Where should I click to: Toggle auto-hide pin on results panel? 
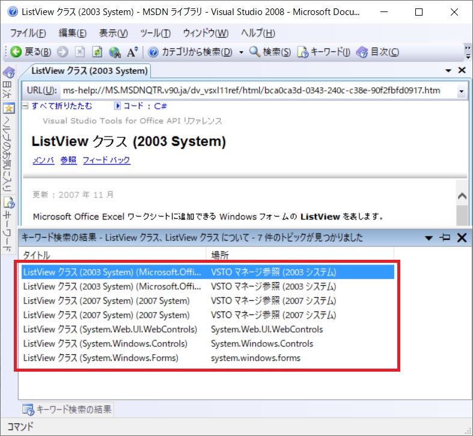click(445, 238)
